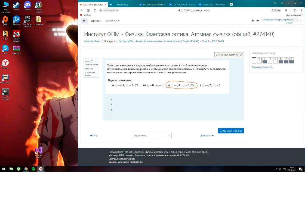Open the volume icon in system tray
Screen dimensions: 305x216
(280, 169)
